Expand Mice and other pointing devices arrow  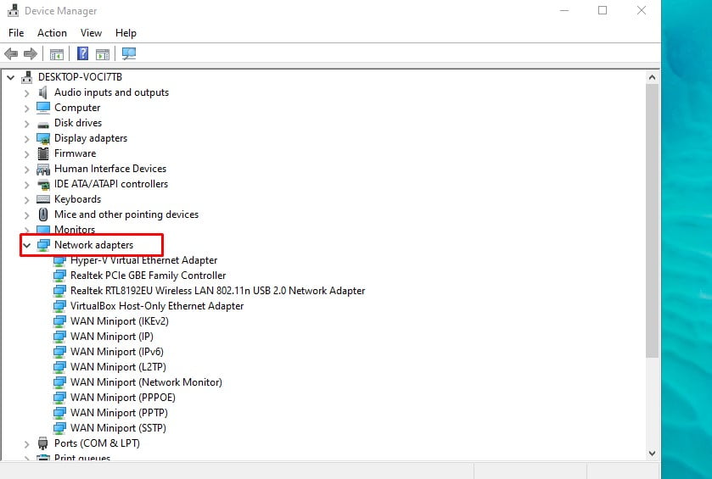(26, 215)
